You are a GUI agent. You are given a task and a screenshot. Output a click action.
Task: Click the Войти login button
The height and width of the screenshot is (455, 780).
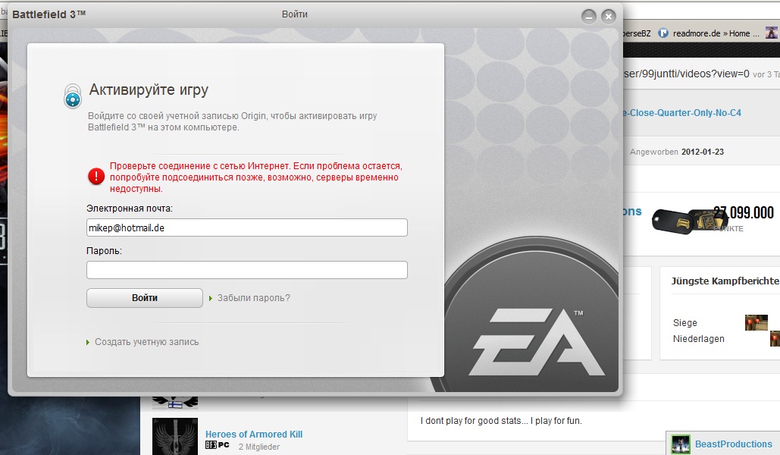[144, 298]
